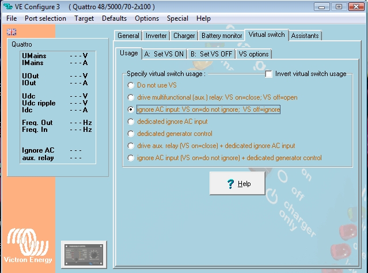Open the Special menu
368x273 pixels.
(x=177, y=18)
